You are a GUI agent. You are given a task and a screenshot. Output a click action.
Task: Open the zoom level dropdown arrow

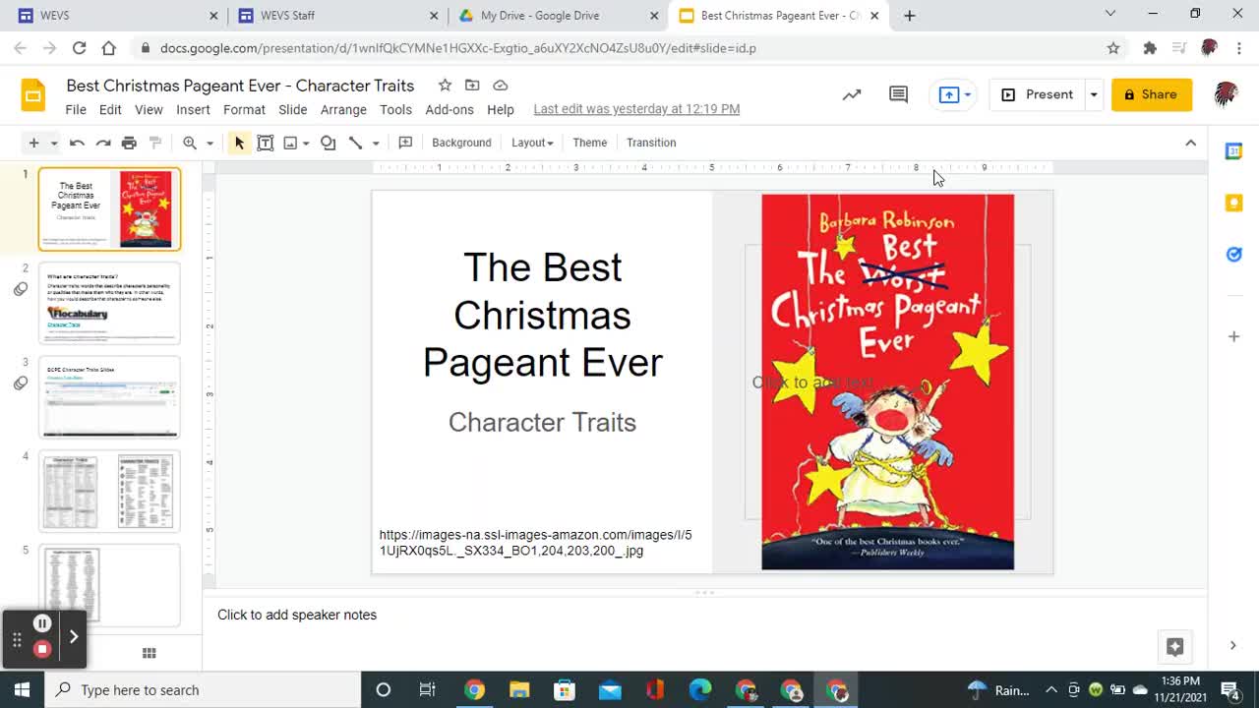(210, 144)
